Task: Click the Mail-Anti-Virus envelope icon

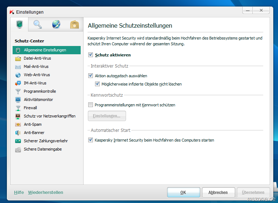Action: 18,66
